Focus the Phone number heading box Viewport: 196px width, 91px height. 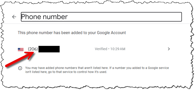101,17
